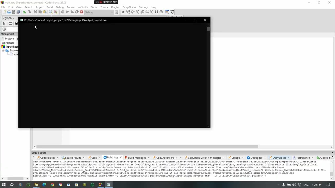Screen dimensions: 335x188
Task: Open WhatsApp from the taskbar
Action: coord(92,185)
